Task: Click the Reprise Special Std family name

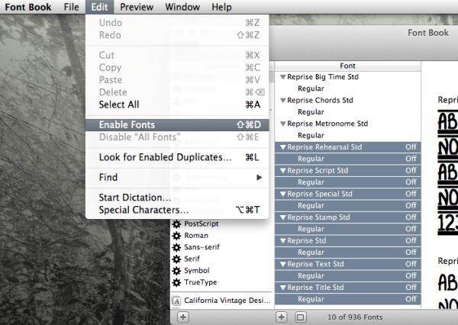Action: (320, 194)
